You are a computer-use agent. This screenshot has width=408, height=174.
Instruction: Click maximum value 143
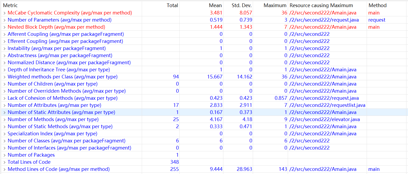click(283, 169)
